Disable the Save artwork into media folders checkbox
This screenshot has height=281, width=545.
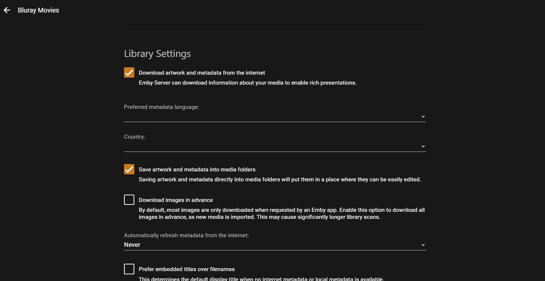(129, 169)
